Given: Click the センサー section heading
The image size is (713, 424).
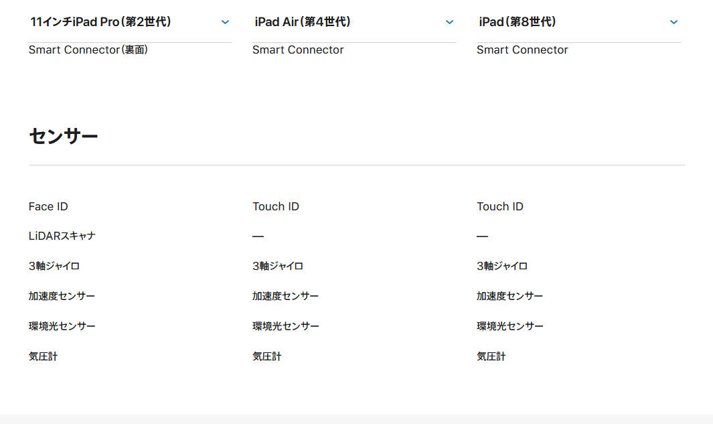Looking at the screenshot, I should point(64,137).
